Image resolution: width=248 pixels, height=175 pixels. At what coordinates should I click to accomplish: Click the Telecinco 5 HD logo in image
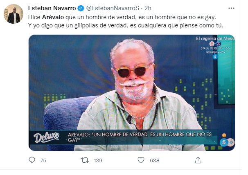[227, 142]
